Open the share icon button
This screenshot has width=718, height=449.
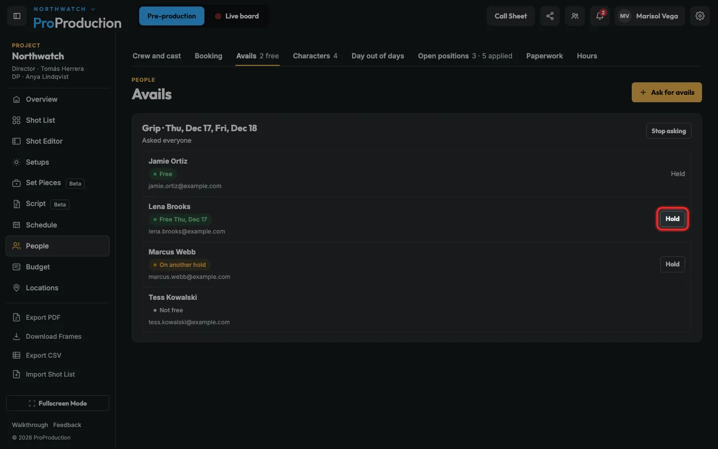click(550, 16)
